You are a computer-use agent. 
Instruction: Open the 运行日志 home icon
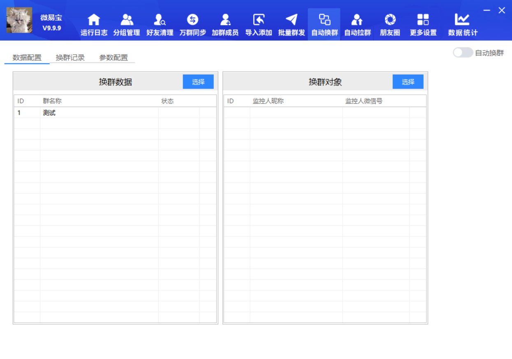(x=94, y=20)
